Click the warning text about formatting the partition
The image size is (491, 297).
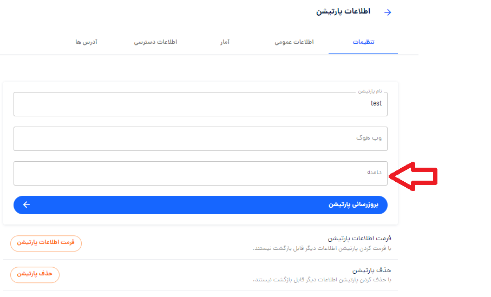tap(322, 248)
